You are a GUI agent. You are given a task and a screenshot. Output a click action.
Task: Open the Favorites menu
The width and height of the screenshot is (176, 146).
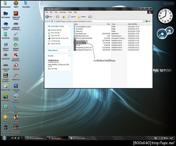point(63,12)
